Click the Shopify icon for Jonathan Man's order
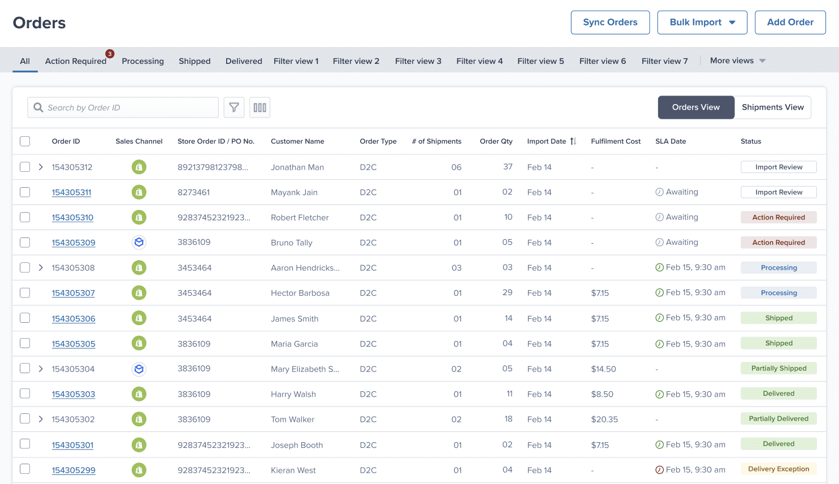 tap(139, 167)
